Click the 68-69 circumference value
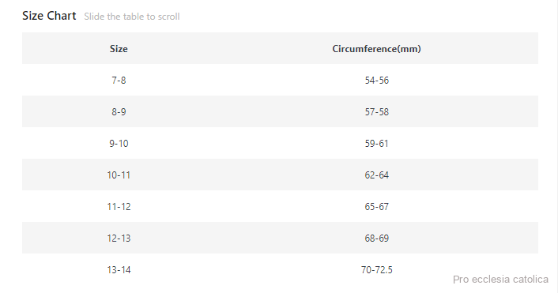Image resolution: width=558 pixels, height=293 pixels. [376, 238]
